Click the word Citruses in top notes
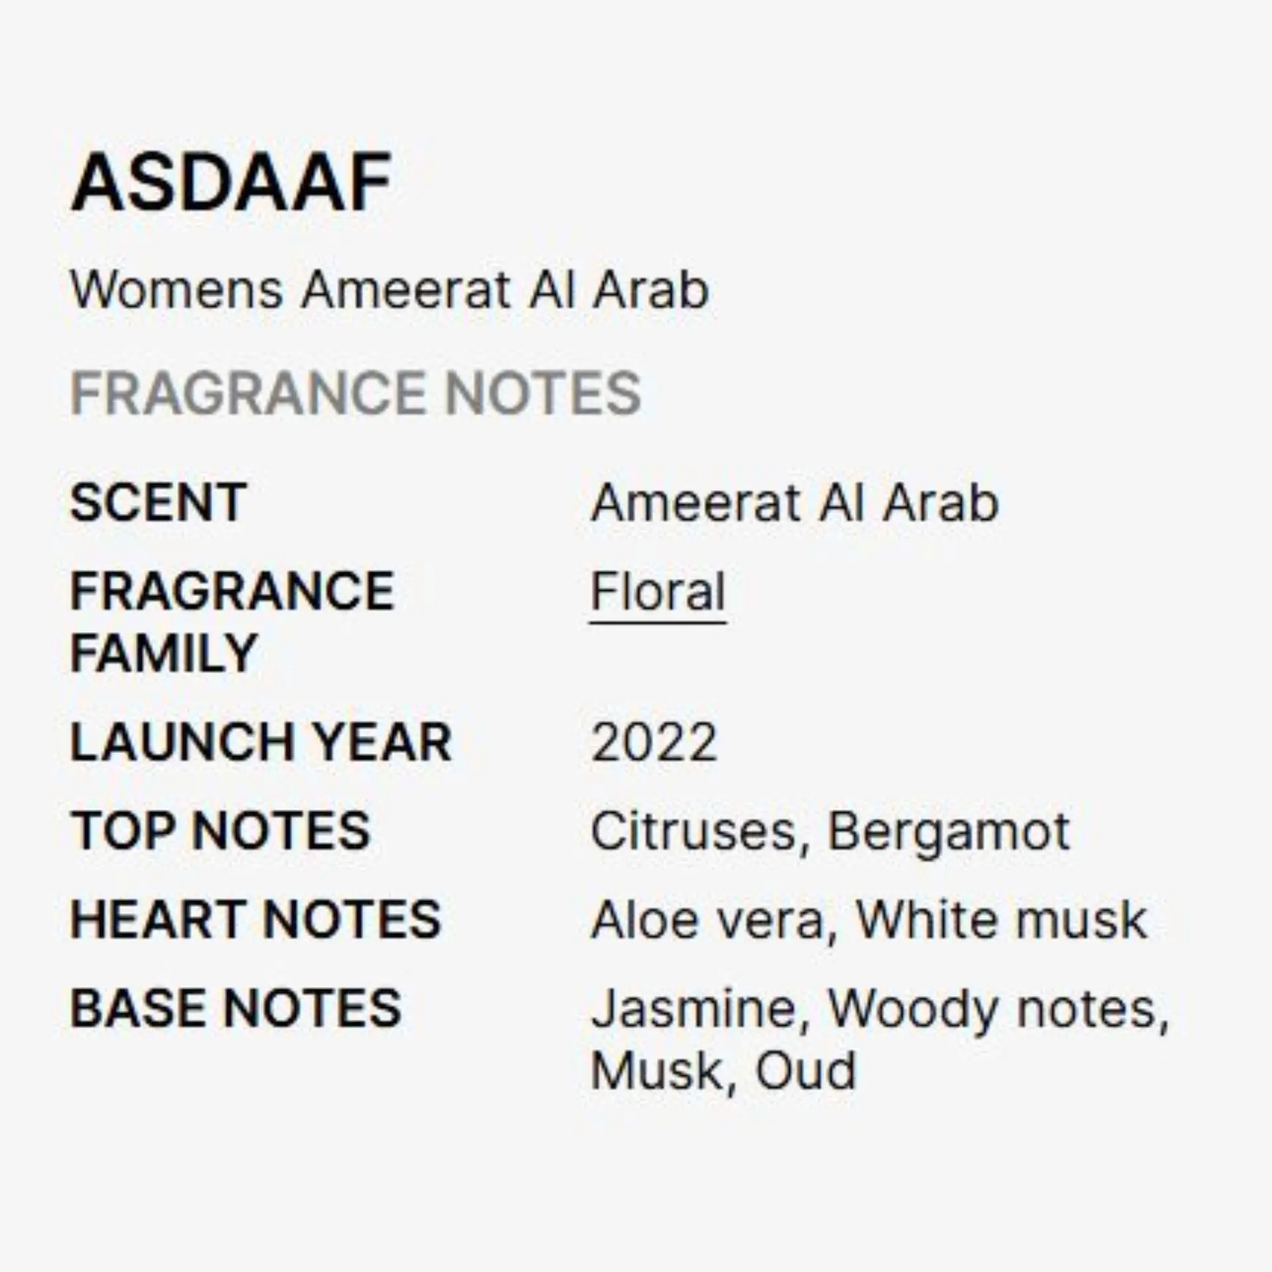The width and height of the screenshot is (1272, 1272). [x=693, y=830]
